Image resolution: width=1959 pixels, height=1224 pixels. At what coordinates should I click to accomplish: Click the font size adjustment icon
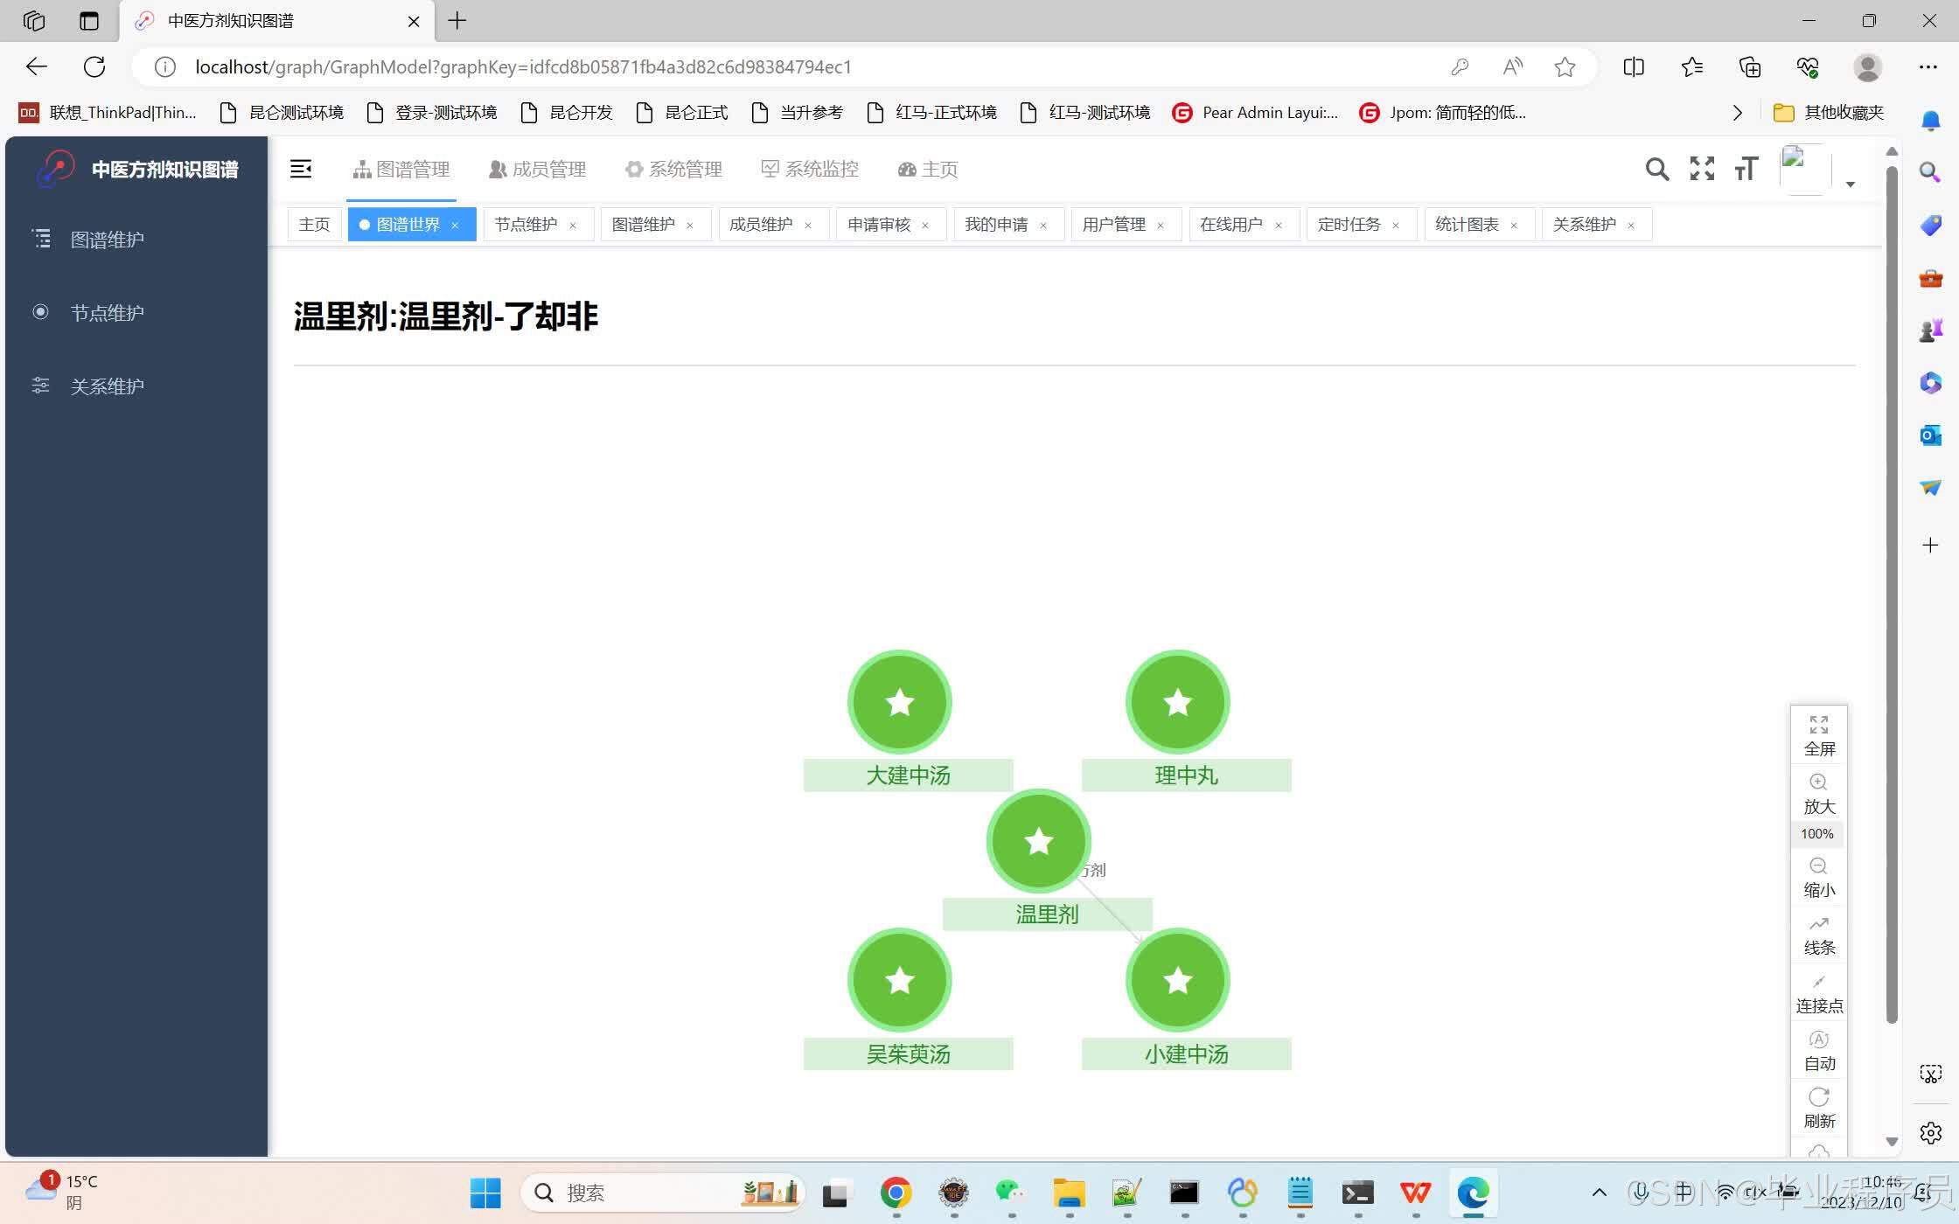[1746, 169]
